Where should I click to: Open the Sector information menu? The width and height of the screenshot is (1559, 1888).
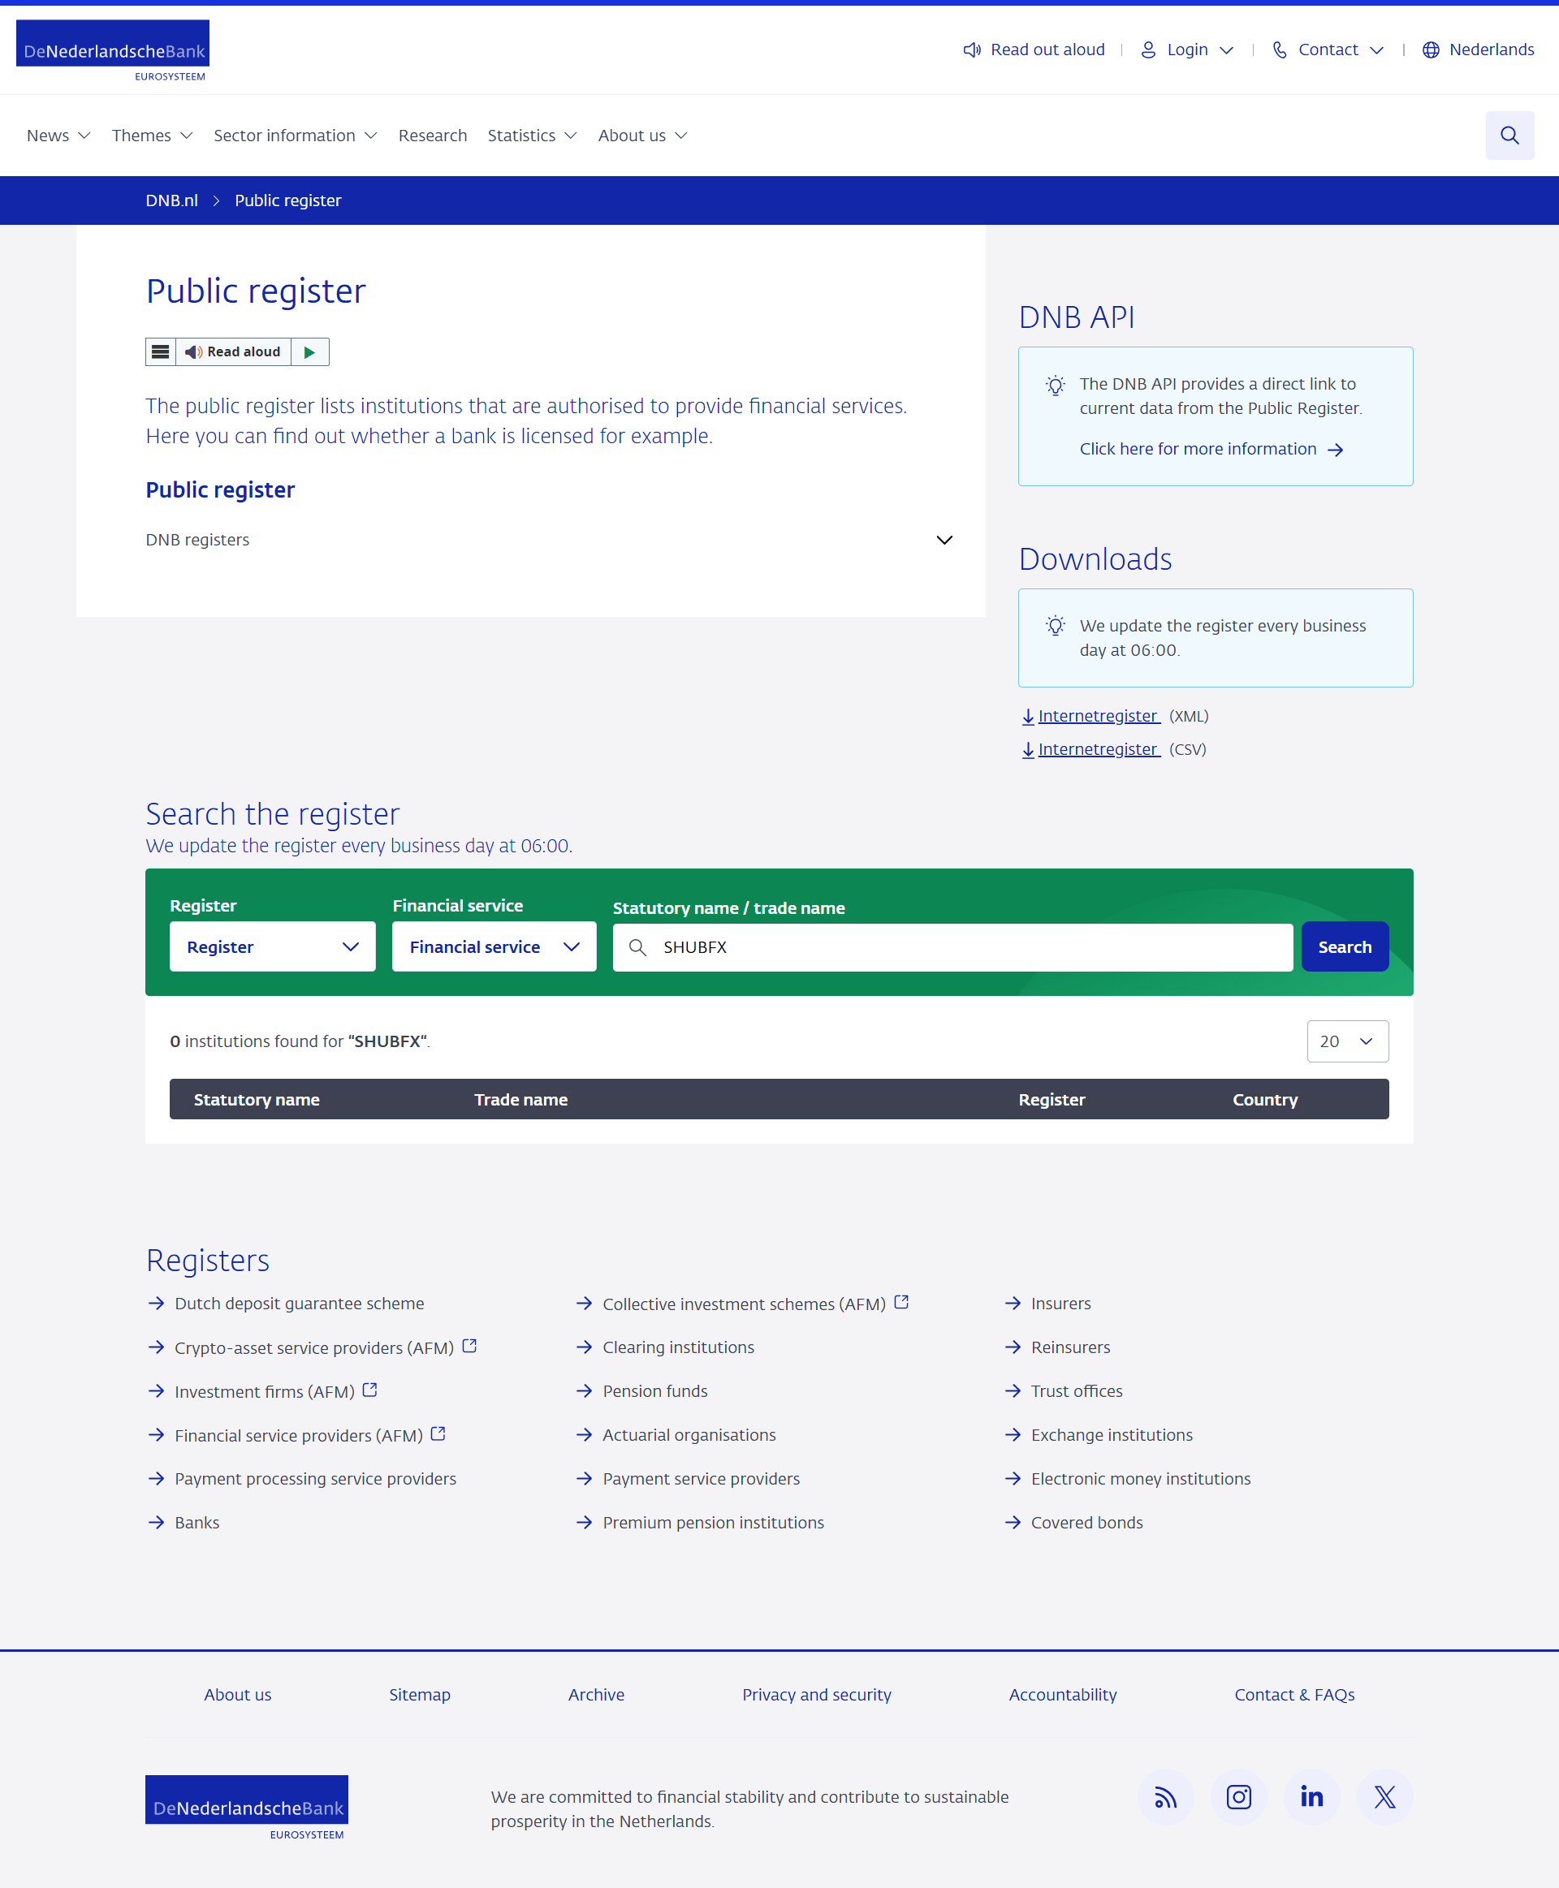coord(295,136)
